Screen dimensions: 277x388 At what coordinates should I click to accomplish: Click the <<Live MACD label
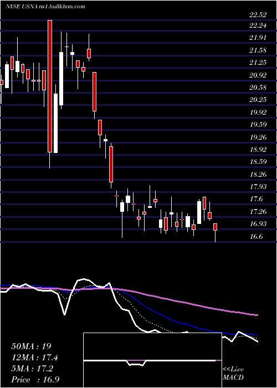[x=233, y=374]
